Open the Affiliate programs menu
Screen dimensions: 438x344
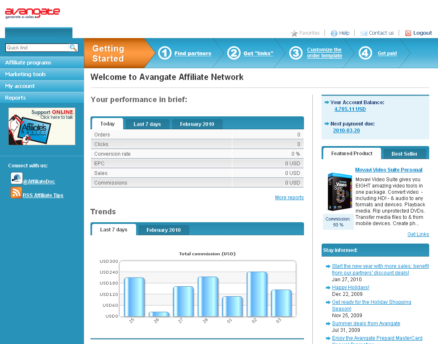pyautogui.click(x=28, y=63)
